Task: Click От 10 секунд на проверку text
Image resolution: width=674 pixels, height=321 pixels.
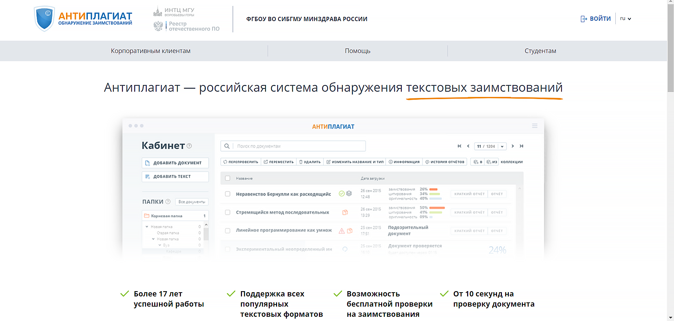Action: coord(494,299)
